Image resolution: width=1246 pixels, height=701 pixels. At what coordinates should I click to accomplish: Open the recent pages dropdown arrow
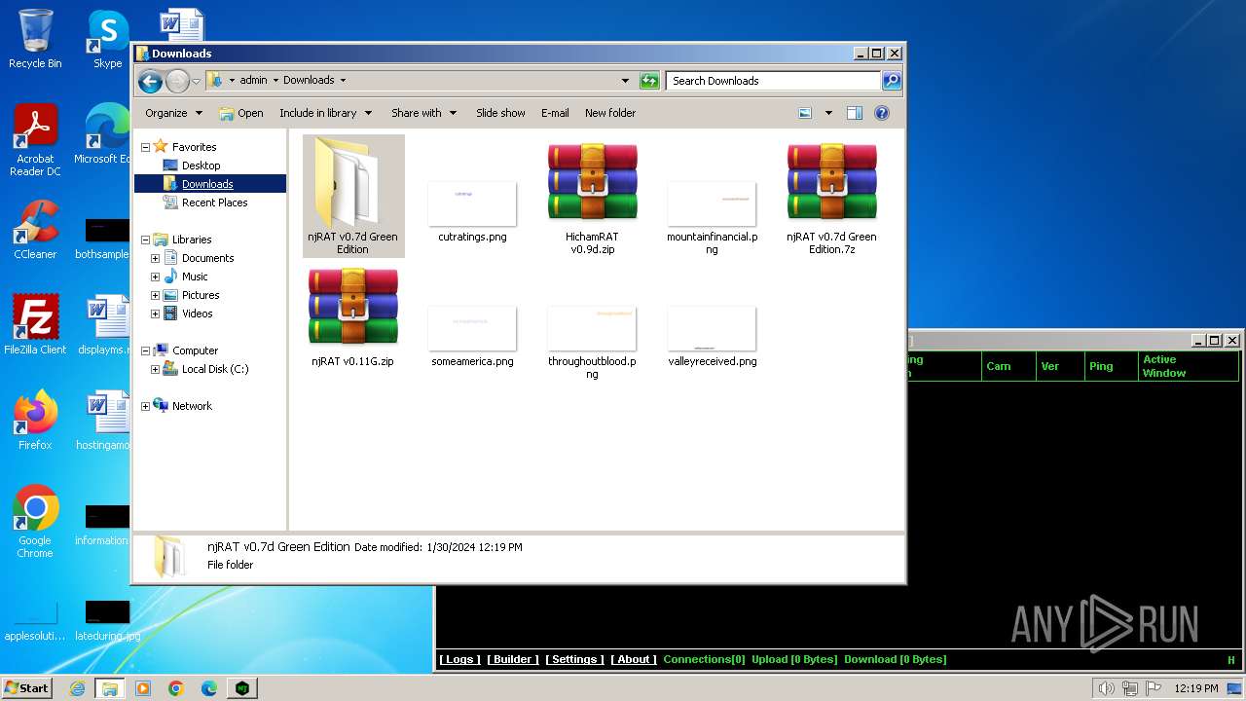tap(196, 81)
